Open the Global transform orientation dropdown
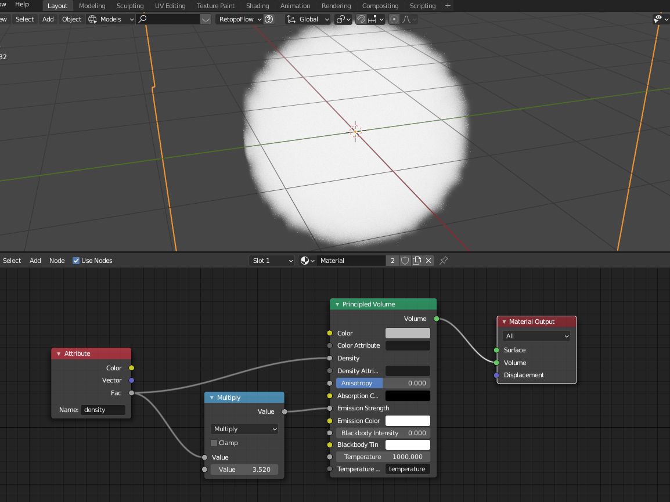Viewport: 670px width, 502px height. (308, 19)
